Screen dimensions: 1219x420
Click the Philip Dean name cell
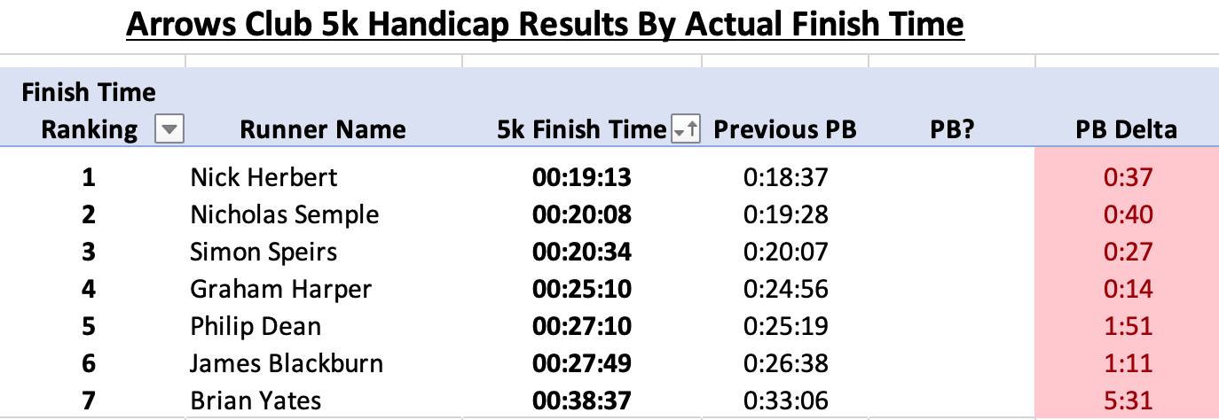click(x=256, y=326)
